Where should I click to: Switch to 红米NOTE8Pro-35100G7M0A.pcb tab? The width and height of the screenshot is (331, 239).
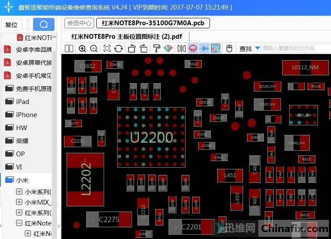point(153,23)
